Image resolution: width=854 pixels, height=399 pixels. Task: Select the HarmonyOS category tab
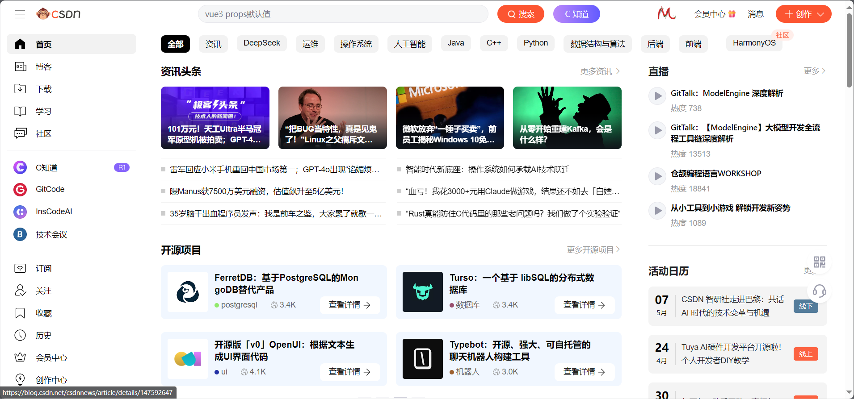[x=754, y=43]
